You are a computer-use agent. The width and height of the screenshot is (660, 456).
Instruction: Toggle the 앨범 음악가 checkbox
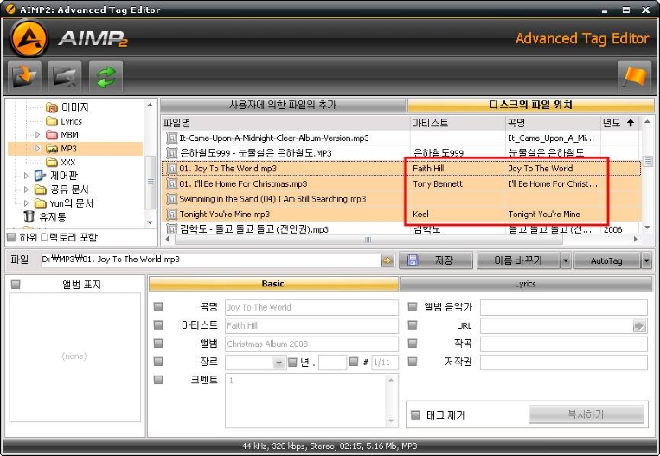point(413,307)
